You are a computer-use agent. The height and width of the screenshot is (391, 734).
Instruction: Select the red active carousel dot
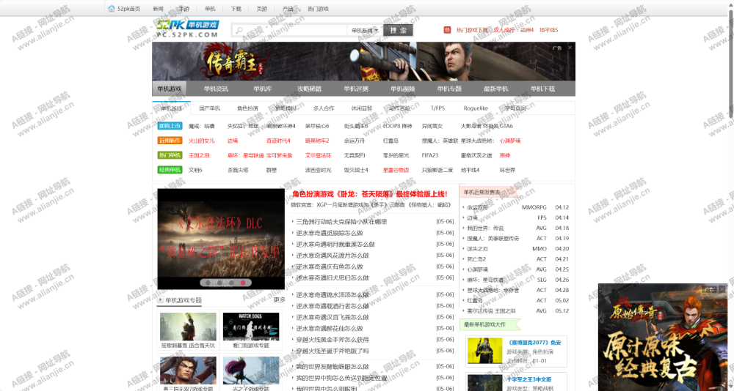click(243, 283)
